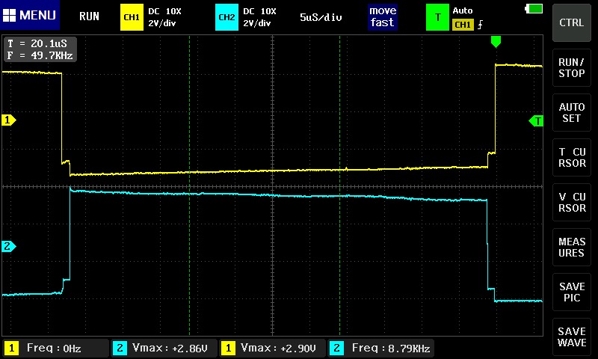Toggle the move fast mode
Screen dimensions: 598x359
pyautogui.click(x=382, y=16)
